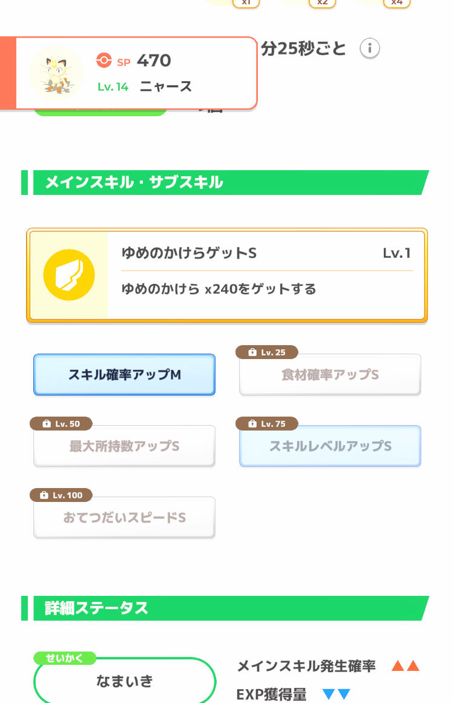Tap the red Poké Ball SP icon
454x703 pixels.
pos(104,60)
